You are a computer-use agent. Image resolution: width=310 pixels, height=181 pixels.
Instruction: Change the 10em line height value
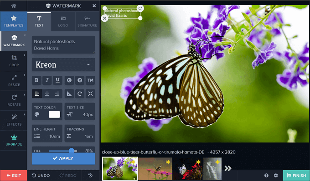55,137
